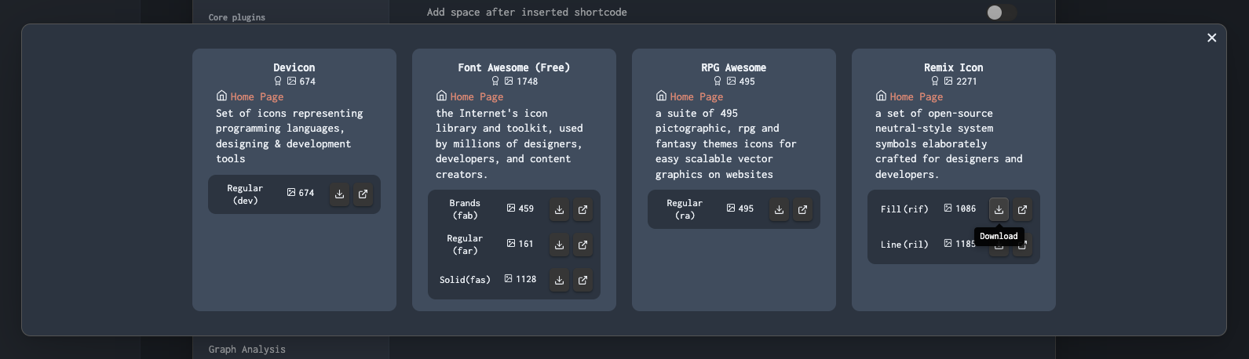Download Font Awesome Solid (fas) pack
The height and width of the screenshot is (359, 1249).
pos(559,280)
